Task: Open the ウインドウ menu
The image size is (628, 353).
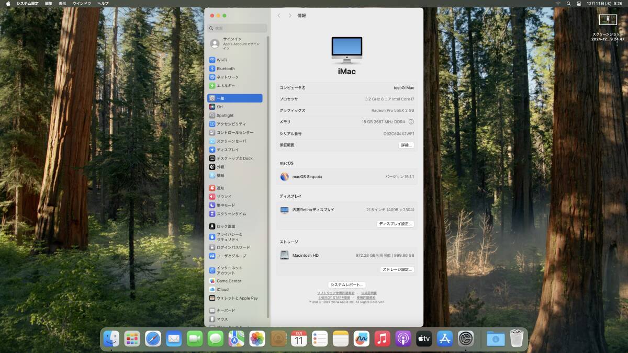Action: (x=82, y=4)
